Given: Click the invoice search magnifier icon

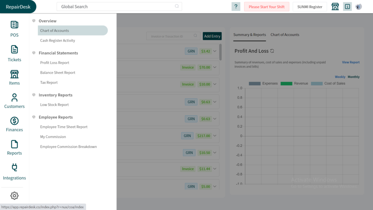Looking at the screenshot, I should [195, 36].
